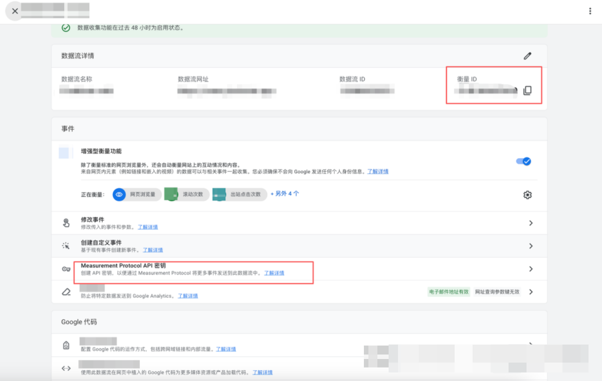Open the three-dot more options menu
This screenshot has height=381, width=602.
pos(590,11)
